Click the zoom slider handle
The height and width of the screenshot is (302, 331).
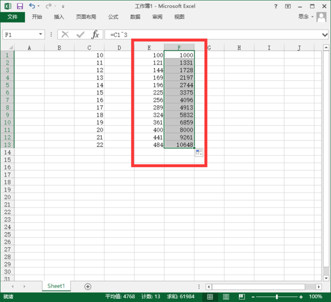tap(276, 296)
